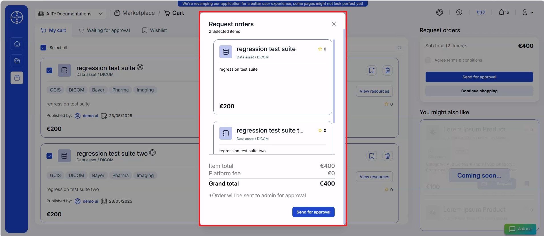Click the help question mark icon
Viewport: 544px width, 236px height.
[459, 13]
